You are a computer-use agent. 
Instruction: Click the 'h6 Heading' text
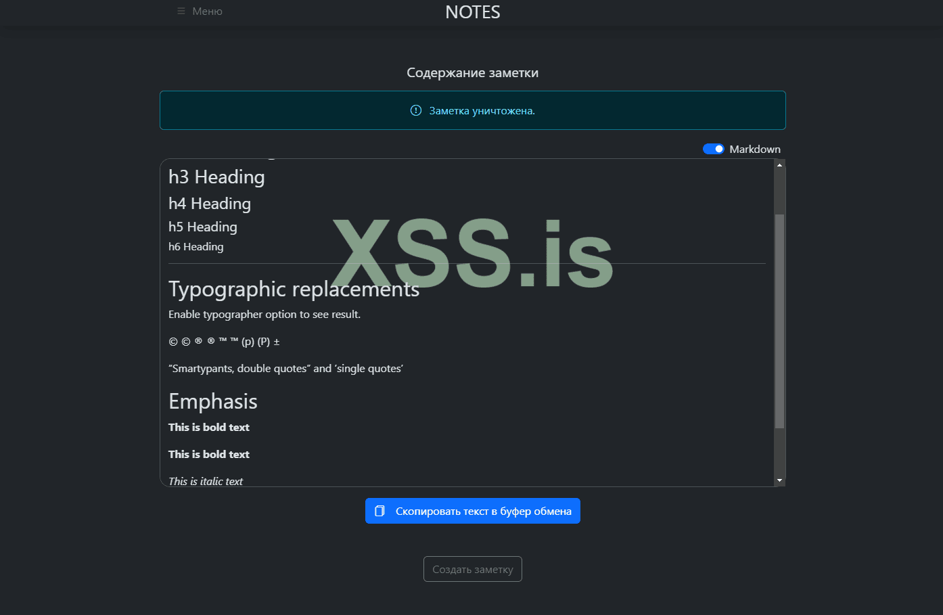point(196,247)
